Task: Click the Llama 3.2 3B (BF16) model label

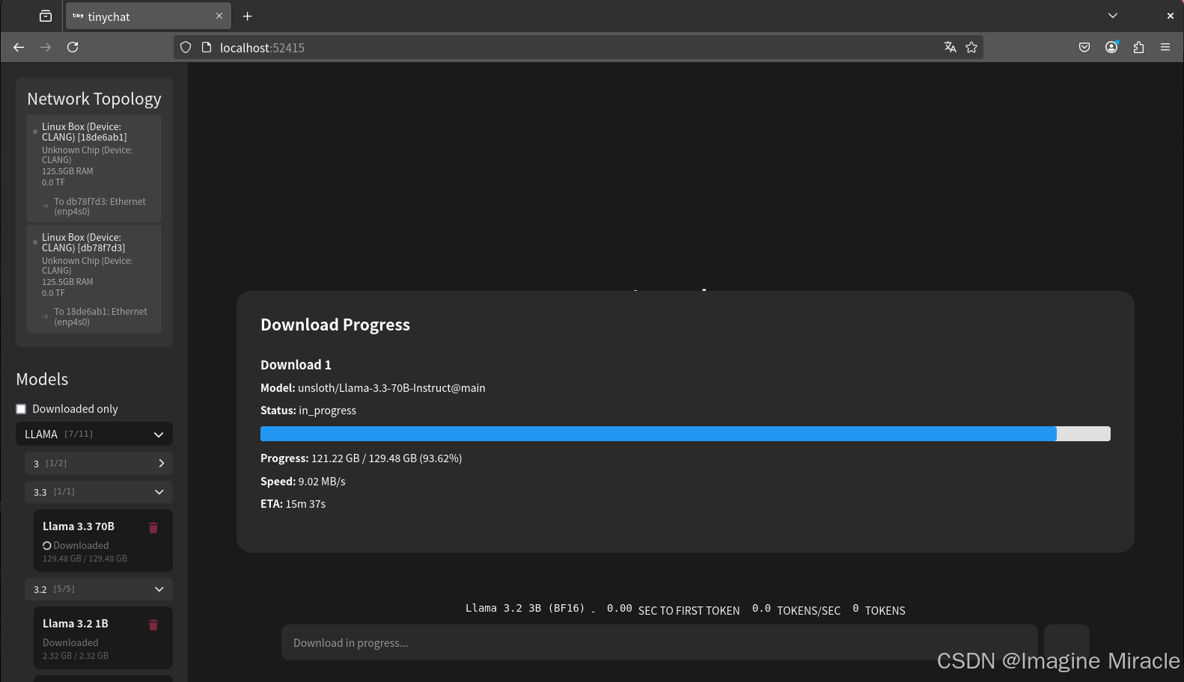Action: [525, 608]
